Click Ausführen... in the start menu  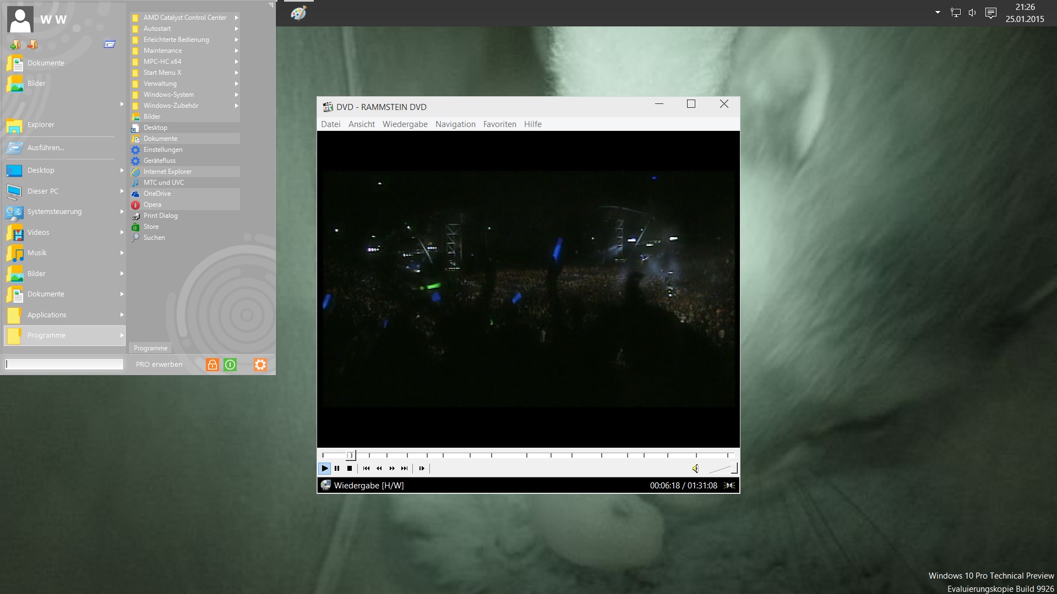pyautogui.click(x=46, y=148)
